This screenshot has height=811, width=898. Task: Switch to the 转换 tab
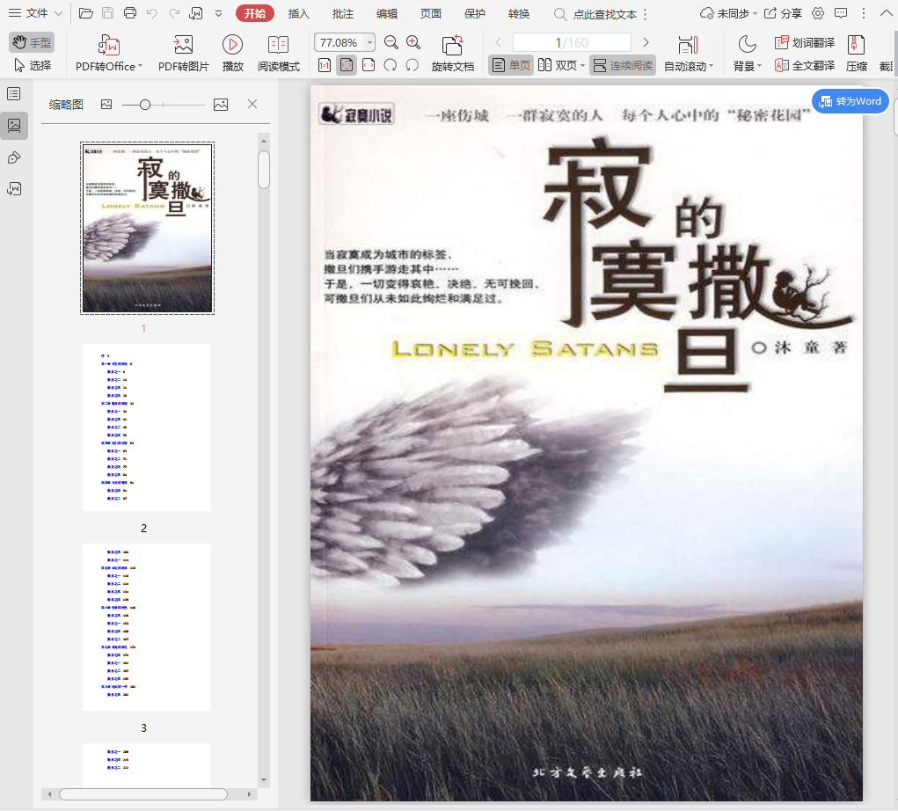[519, 13]
